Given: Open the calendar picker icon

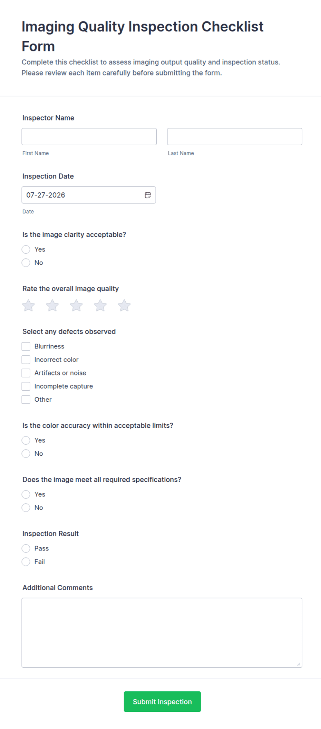Looking at the screenshot, I should (x=148, y=195).
